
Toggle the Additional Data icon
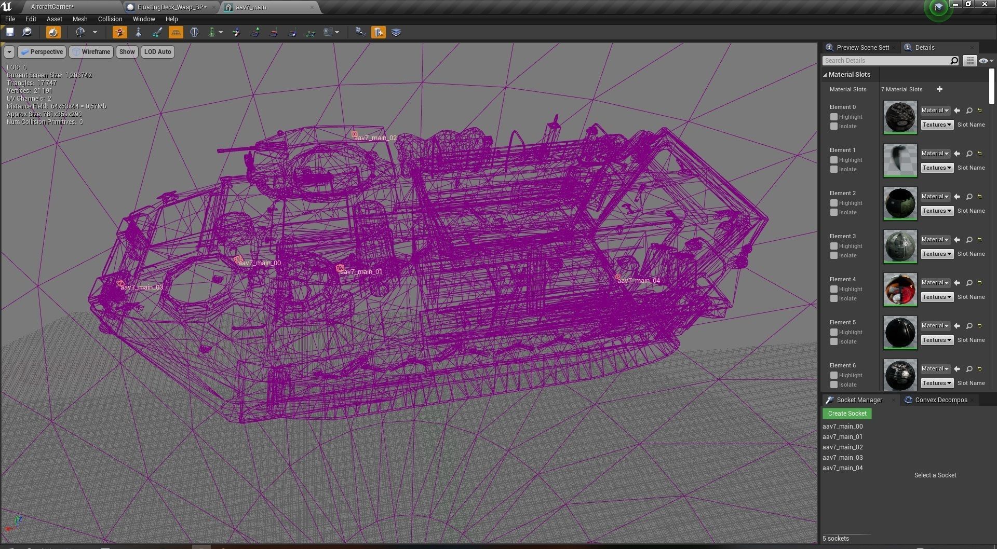pos(378,32)
